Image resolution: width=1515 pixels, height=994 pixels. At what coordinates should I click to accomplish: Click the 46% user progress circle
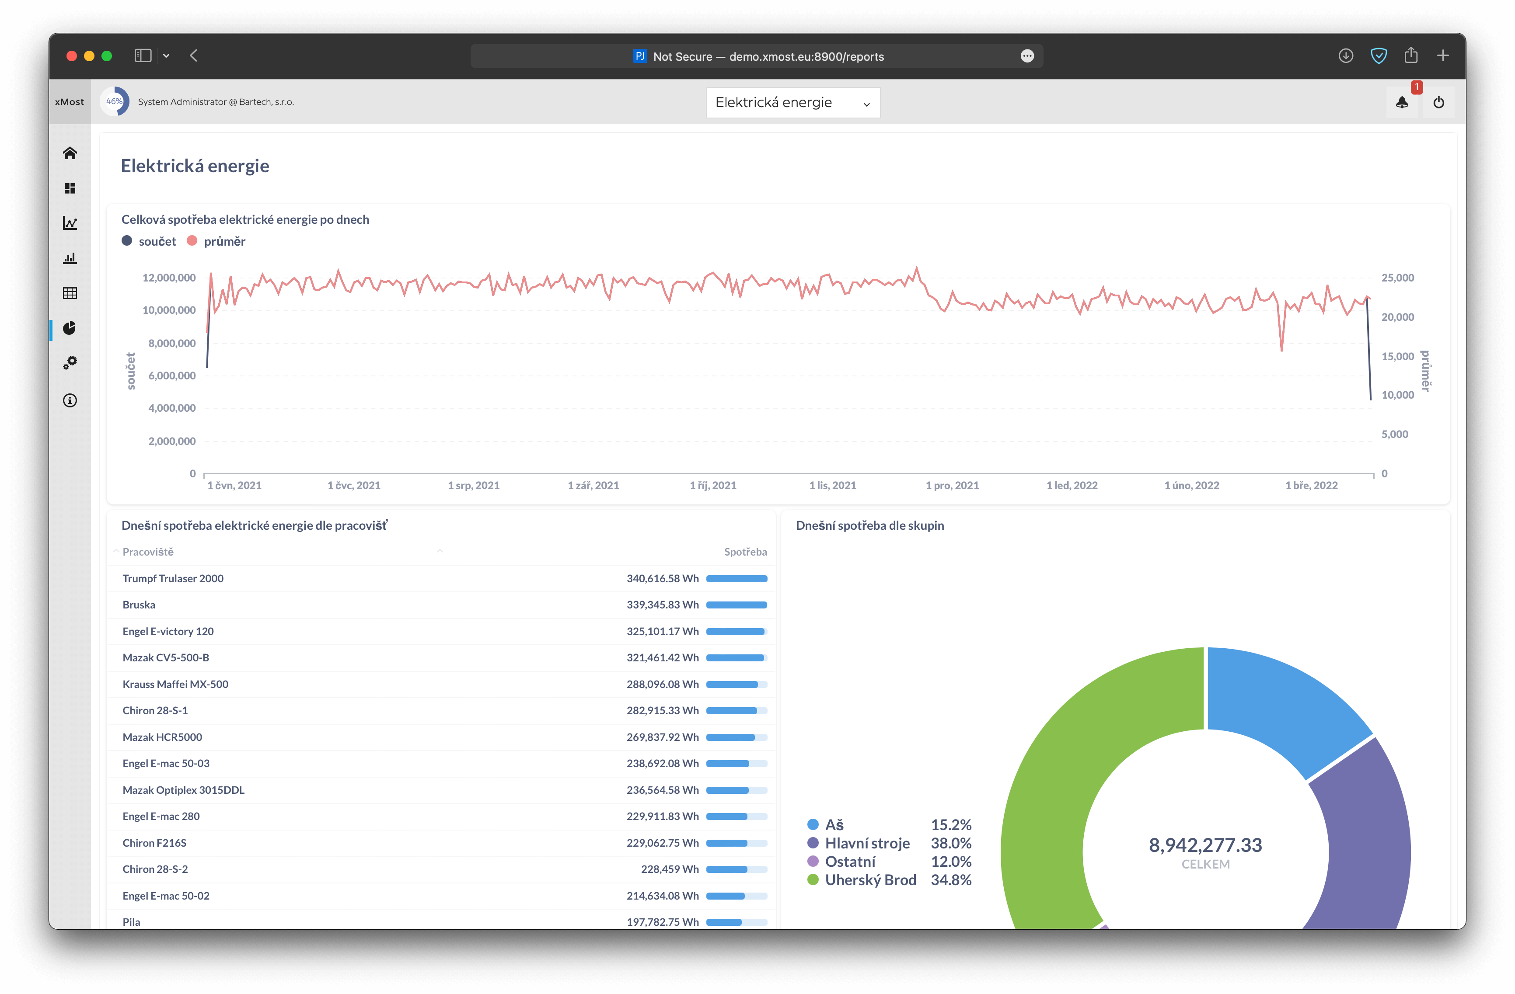coord(115,102)
